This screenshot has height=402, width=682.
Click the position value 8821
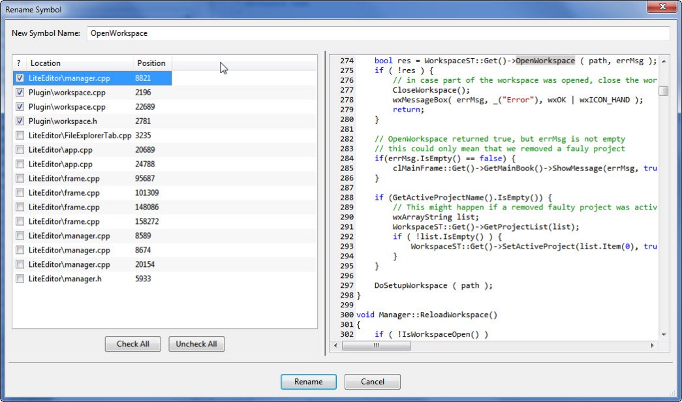[144, 78]
